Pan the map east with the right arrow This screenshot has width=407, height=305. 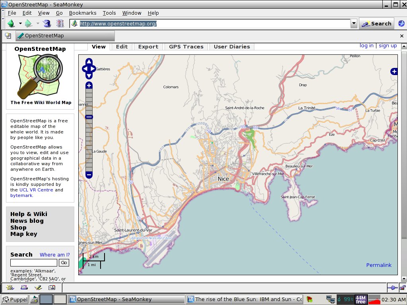[x=93, y=69]
